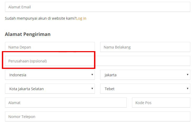Click the Alamat Pengiriman heading

[x=28, y=34]
